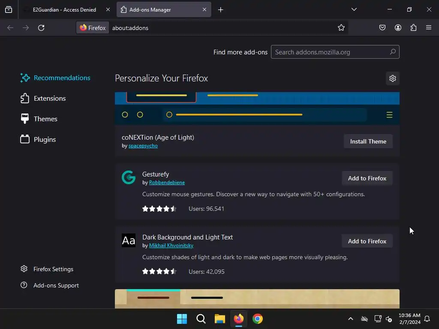Open Windows taskbar Search
Image resolution: width=439 pixels, height=329 pixels.
(201, 319)
